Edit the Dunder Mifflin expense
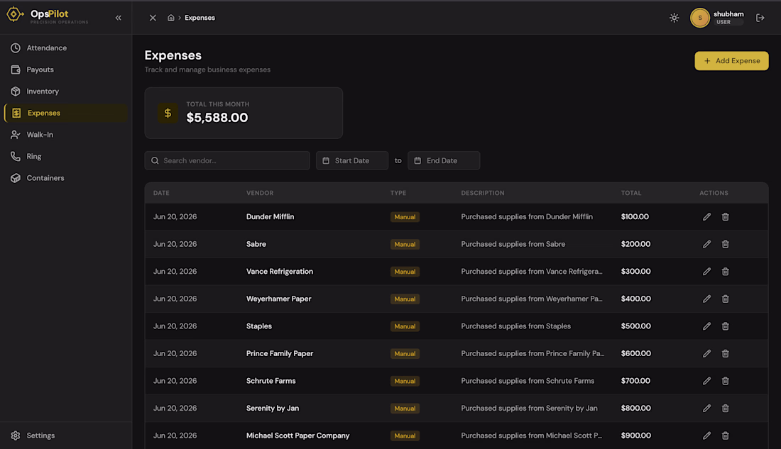The height and width of the screenshot is (449, 781). (706, 217)
